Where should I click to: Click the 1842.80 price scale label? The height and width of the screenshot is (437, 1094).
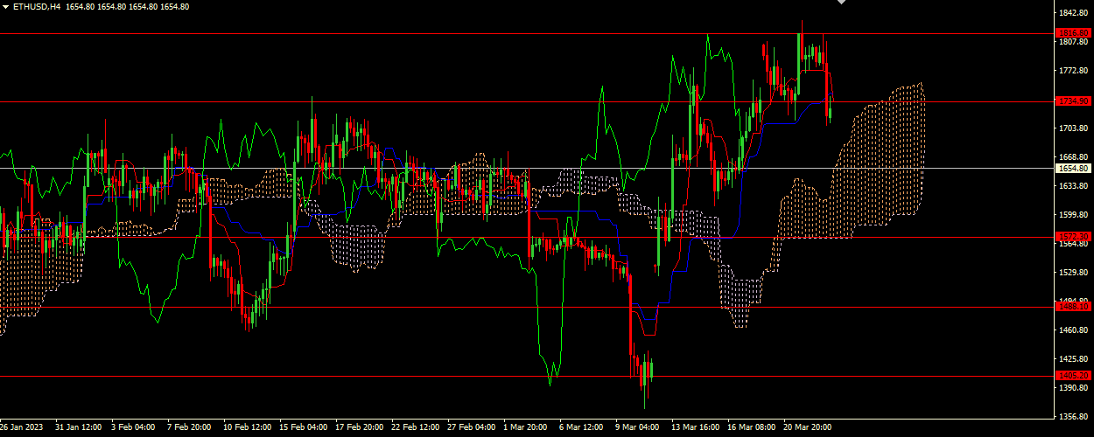tap(1073, 13)
